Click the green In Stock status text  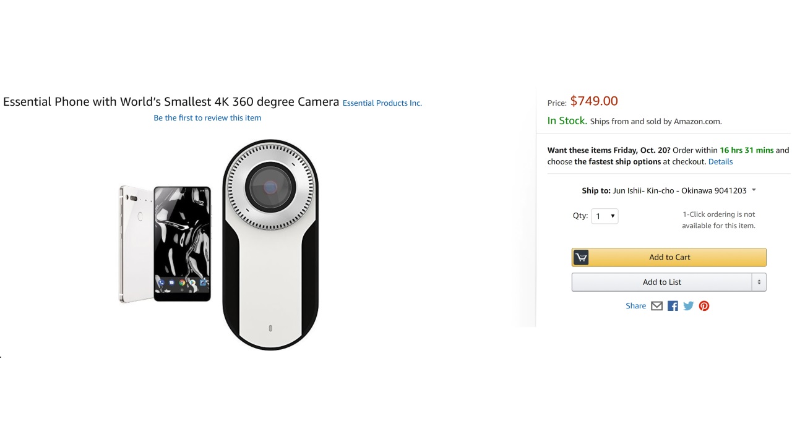pyautogui.click(x=567, y=121)
